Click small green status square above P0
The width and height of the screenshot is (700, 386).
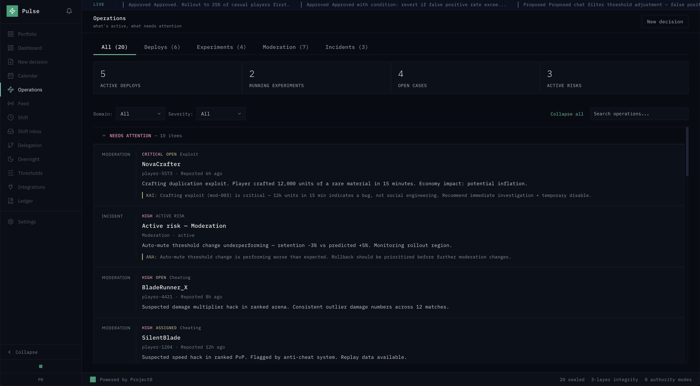(41, 366)
